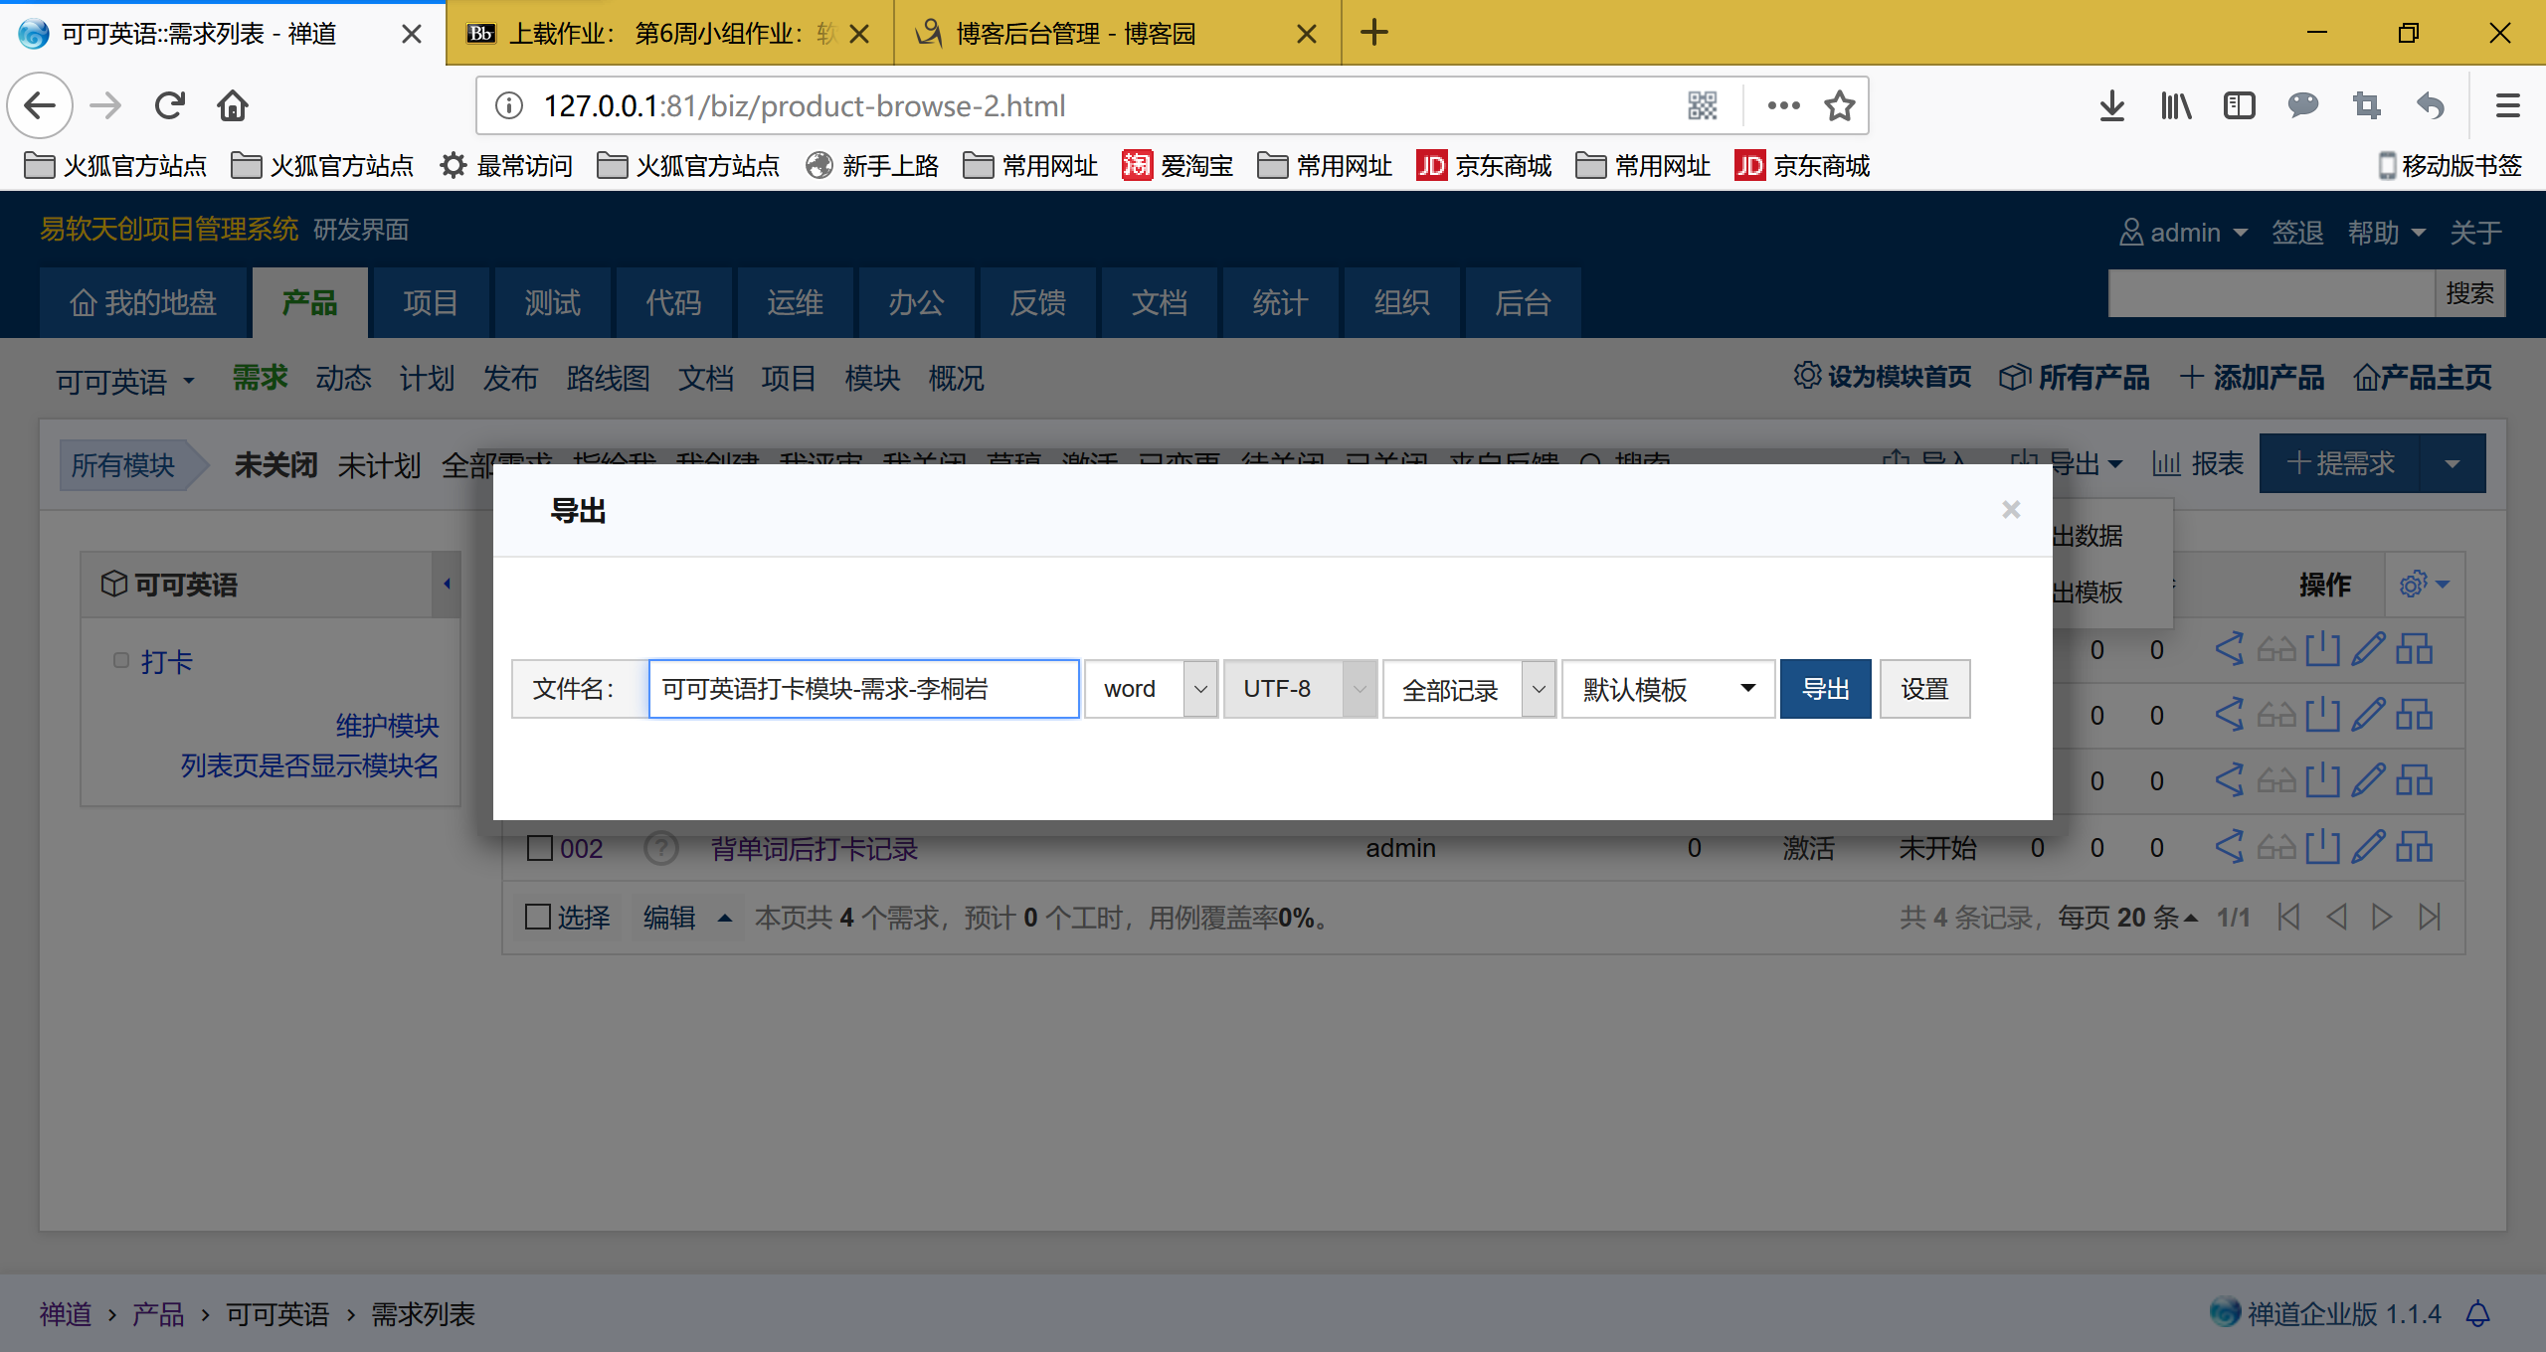Click the Firefox home icon

pyautogui.click(x=233, y=105)
